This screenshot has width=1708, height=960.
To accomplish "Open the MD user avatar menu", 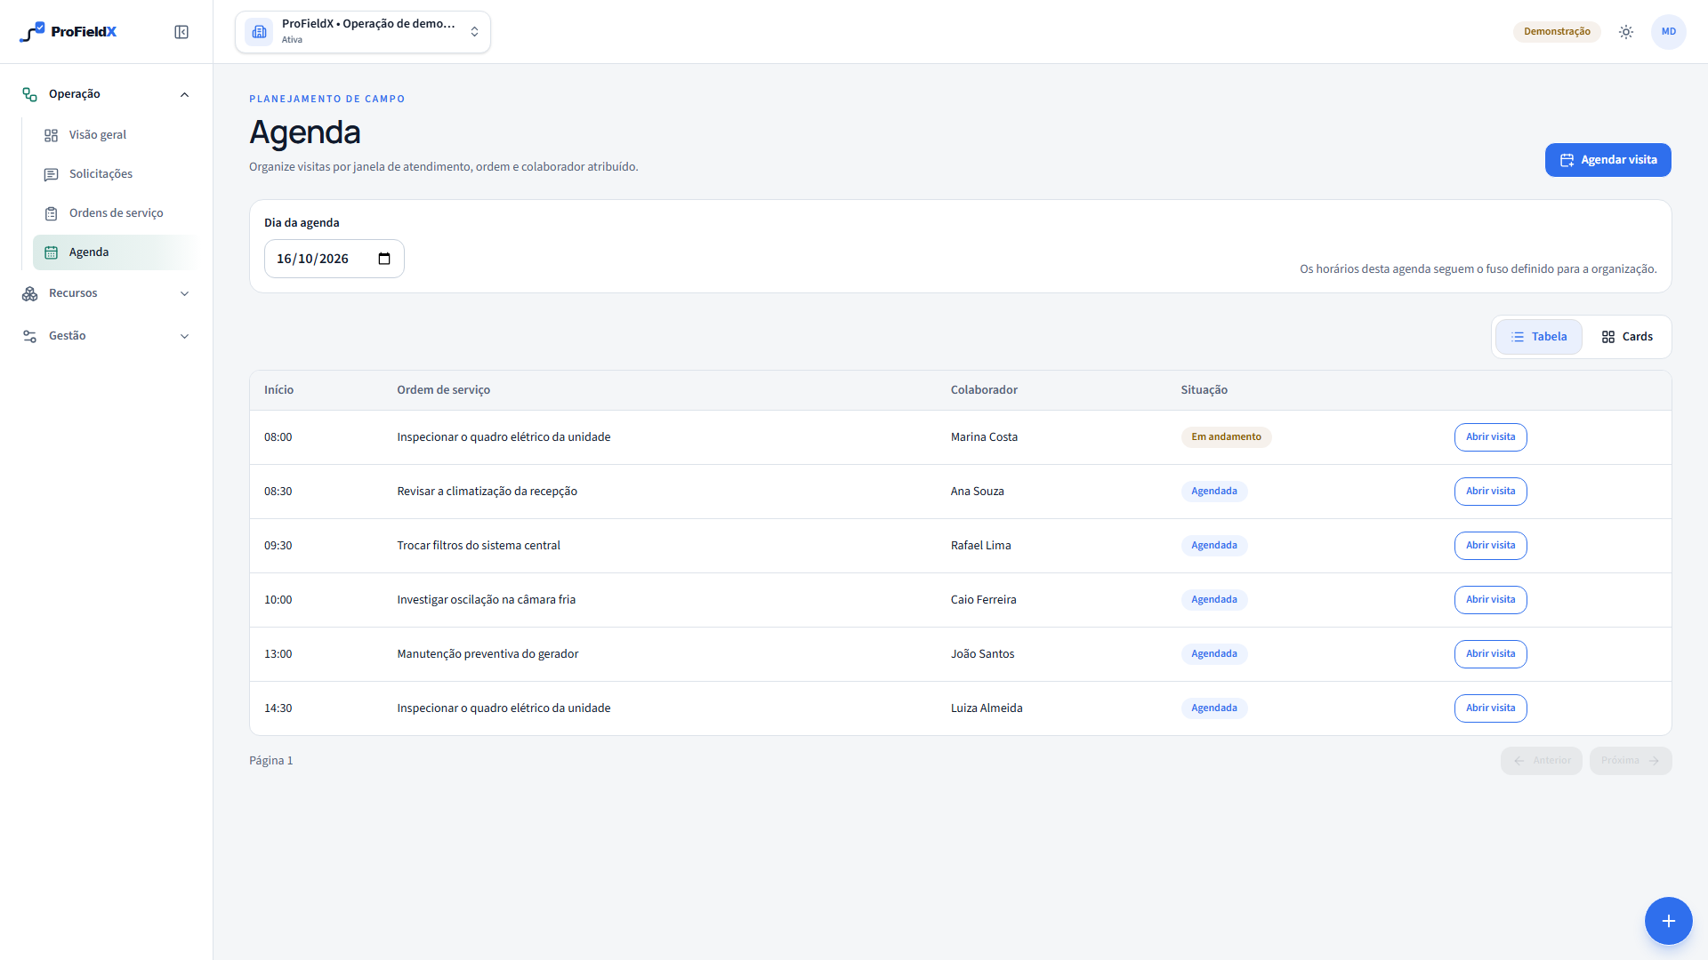I will coord(1669,32).
